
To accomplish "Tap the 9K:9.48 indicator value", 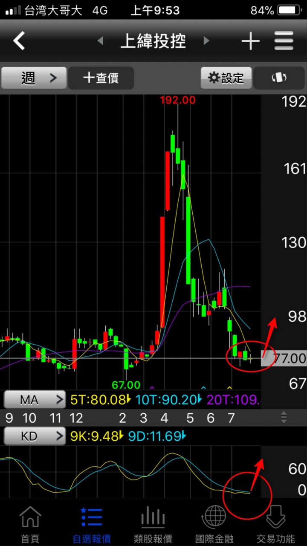I will click(x=96, y=436).
